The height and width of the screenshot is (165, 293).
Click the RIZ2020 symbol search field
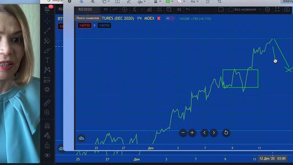(x=85, y=9)
